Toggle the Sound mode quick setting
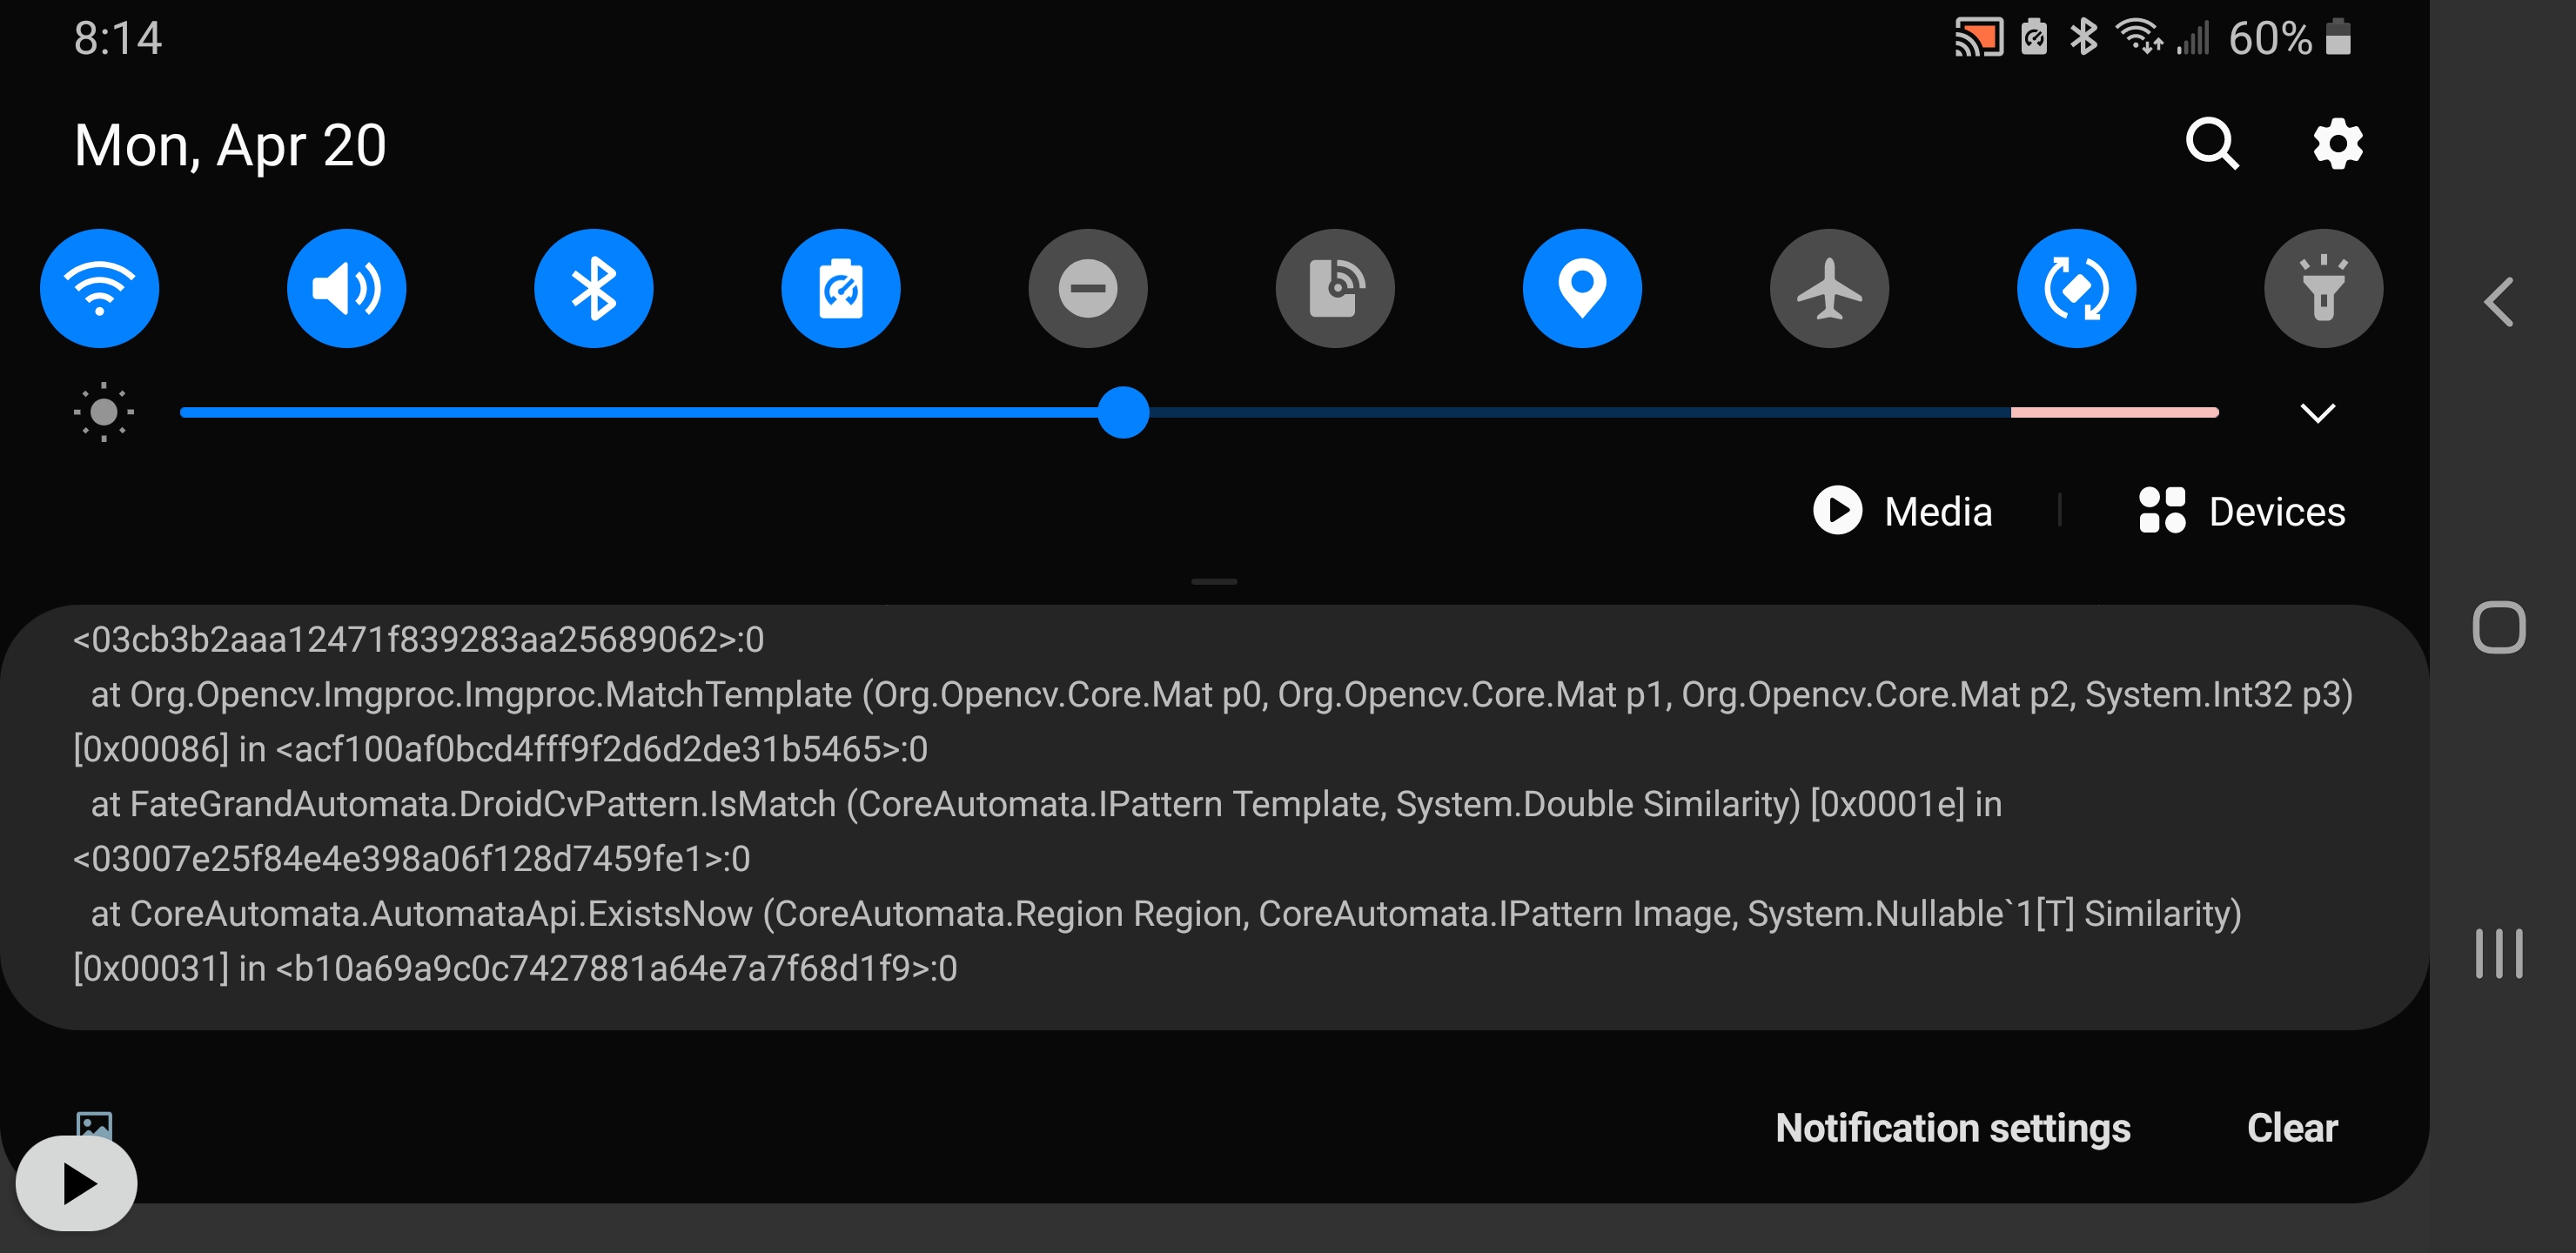This screenshot has width=2576, height=1253. point(346,288)
